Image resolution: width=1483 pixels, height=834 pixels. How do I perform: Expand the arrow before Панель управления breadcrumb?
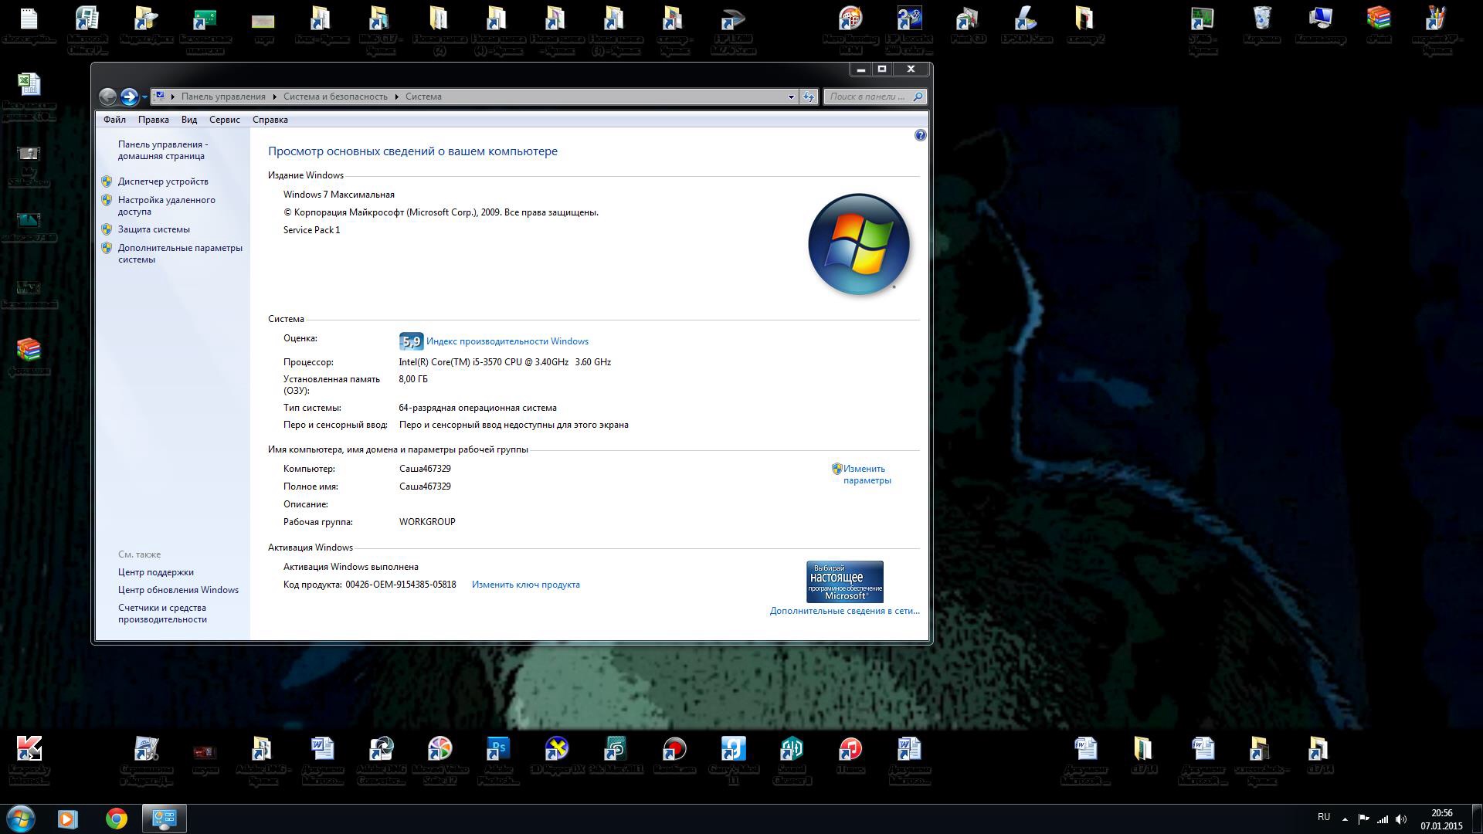point(175,97)
